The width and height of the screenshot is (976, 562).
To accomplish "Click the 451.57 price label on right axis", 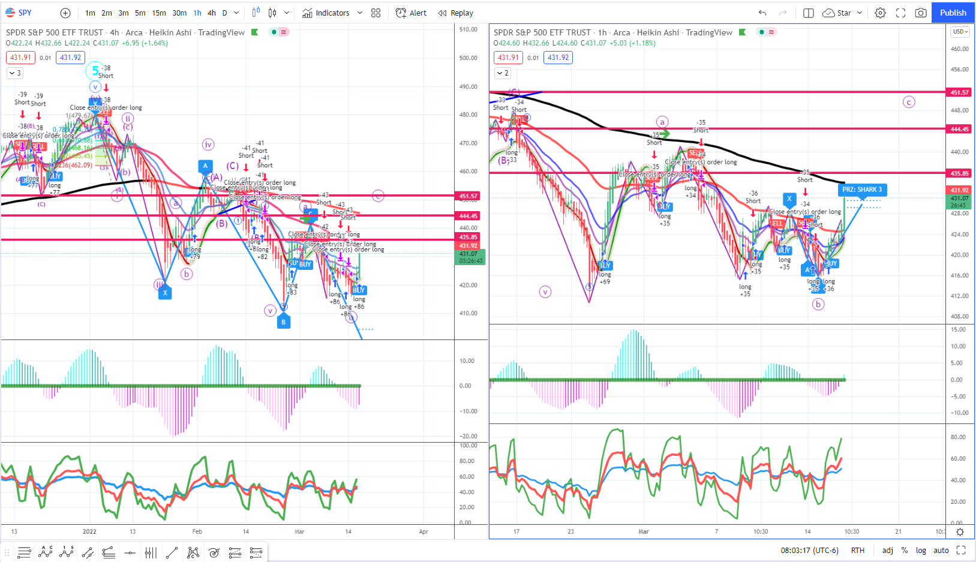I will (x=960, y=92).
